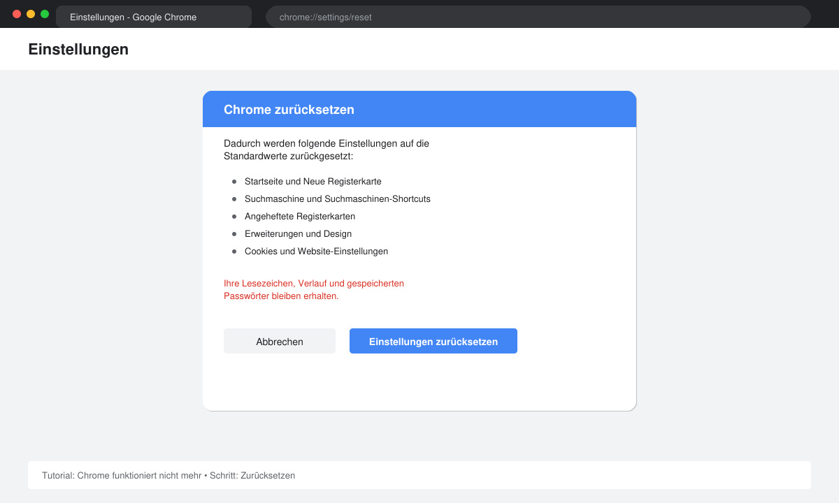Click 'Suchmaschine und Suchmaschinen-Shortcuts' list item
Viewport: 839px width, 503px height.
tap(338, 199)
